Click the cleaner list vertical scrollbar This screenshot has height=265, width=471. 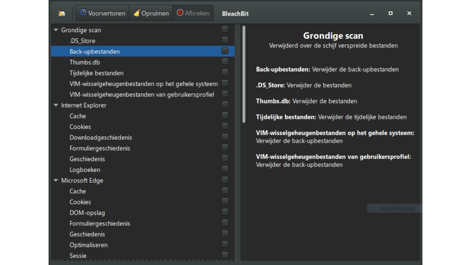pos(244,75)
